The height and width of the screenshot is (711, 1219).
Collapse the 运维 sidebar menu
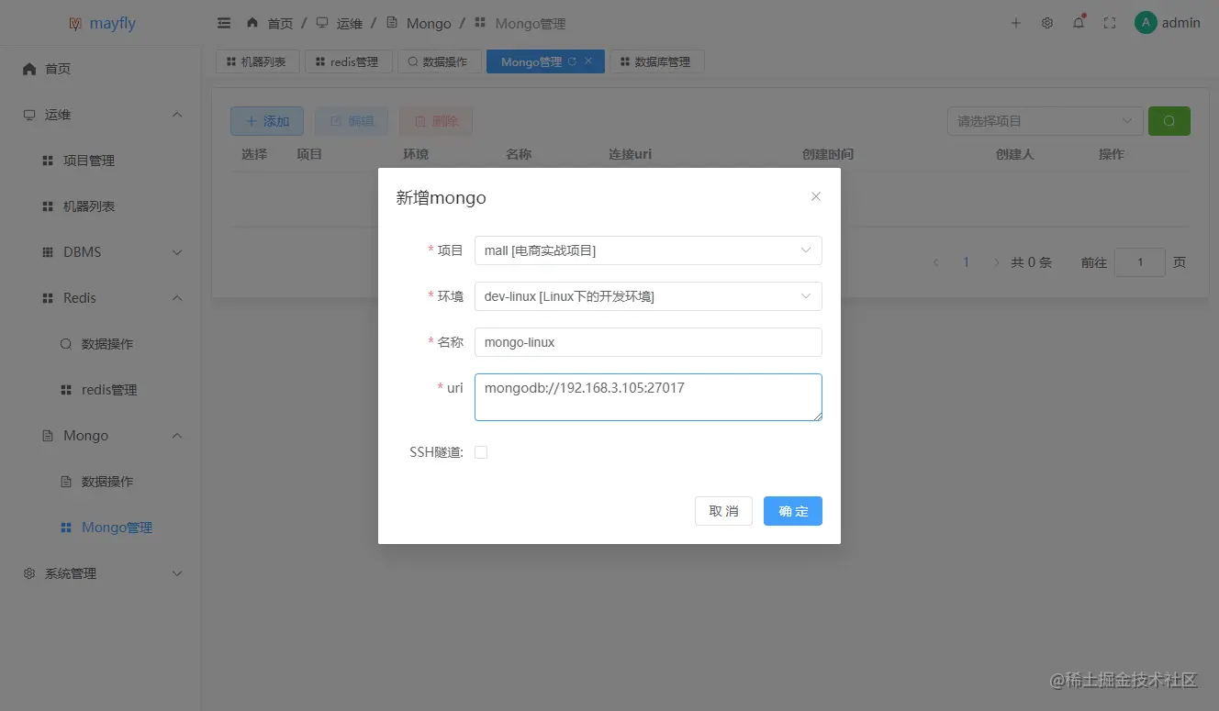click(178, 115)
